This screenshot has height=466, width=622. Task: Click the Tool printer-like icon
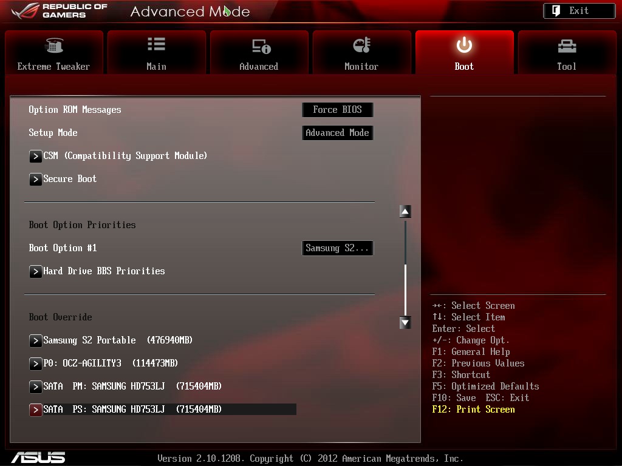[x=567, y=46]
